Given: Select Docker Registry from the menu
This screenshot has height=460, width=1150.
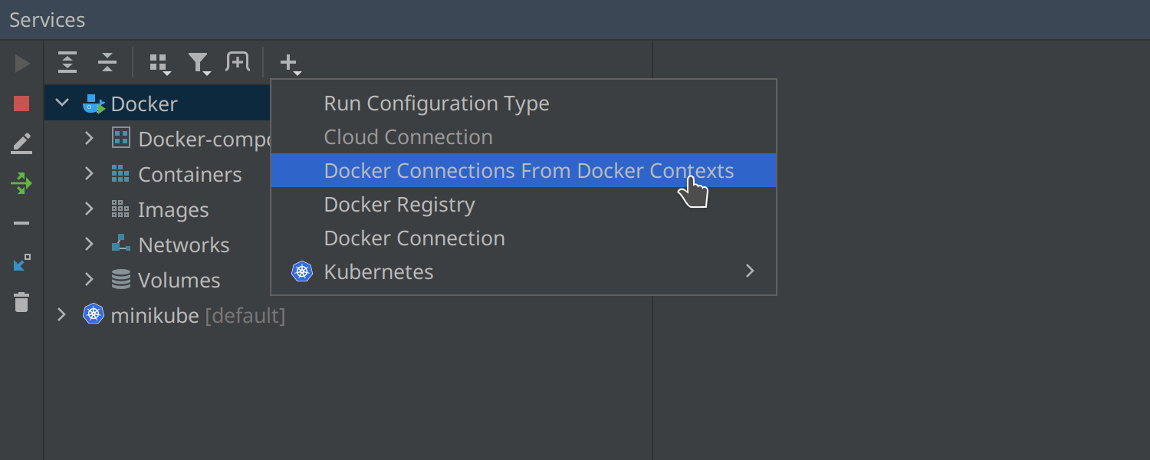Looking at the screenshot, I should (x=399, y=205).
